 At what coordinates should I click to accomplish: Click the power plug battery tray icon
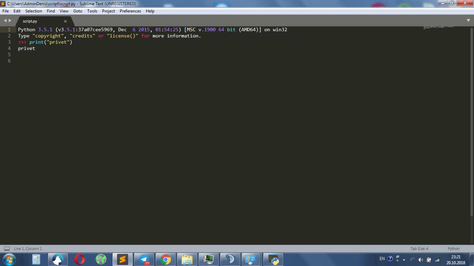pyautogui.click(x=429, y=260)
